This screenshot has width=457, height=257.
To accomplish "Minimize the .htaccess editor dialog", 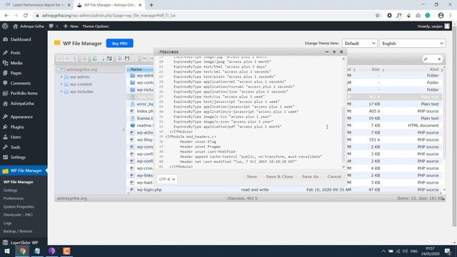I will [x=327, y=51].
